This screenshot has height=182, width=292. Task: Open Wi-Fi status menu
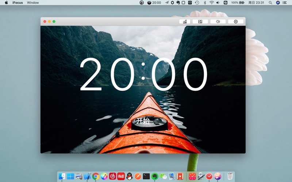point(211,3)
